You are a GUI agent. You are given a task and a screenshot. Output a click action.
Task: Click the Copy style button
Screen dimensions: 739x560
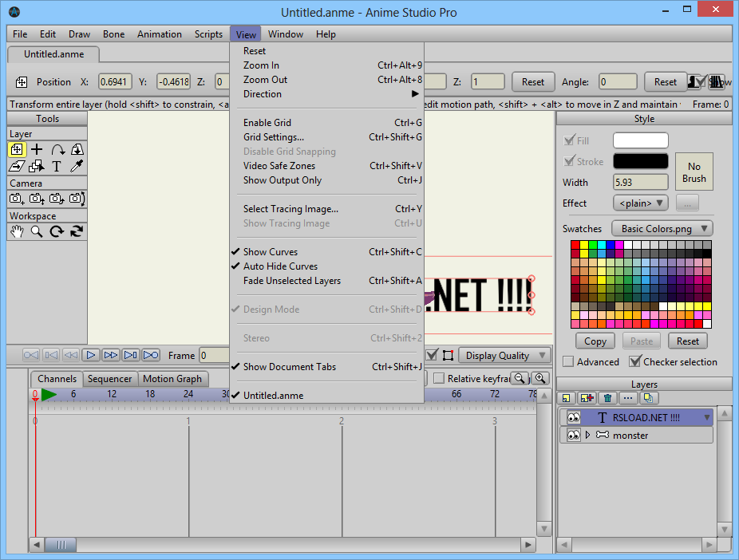point(595,341)
